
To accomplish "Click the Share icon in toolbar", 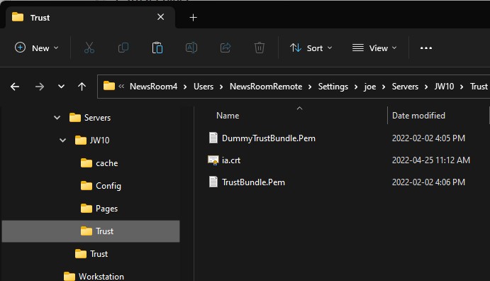I will click(225, 48).
